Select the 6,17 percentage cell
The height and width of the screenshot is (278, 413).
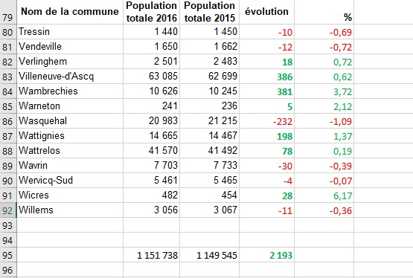tap(324, 195)
